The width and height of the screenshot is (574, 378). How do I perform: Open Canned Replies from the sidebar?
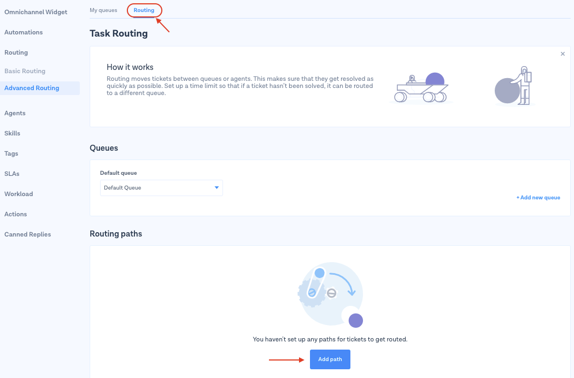(28, 234)
